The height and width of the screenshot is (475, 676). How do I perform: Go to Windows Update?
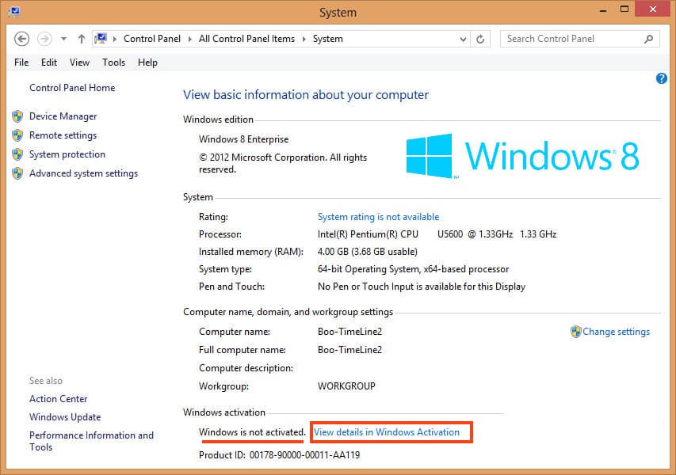coord(65,417)
